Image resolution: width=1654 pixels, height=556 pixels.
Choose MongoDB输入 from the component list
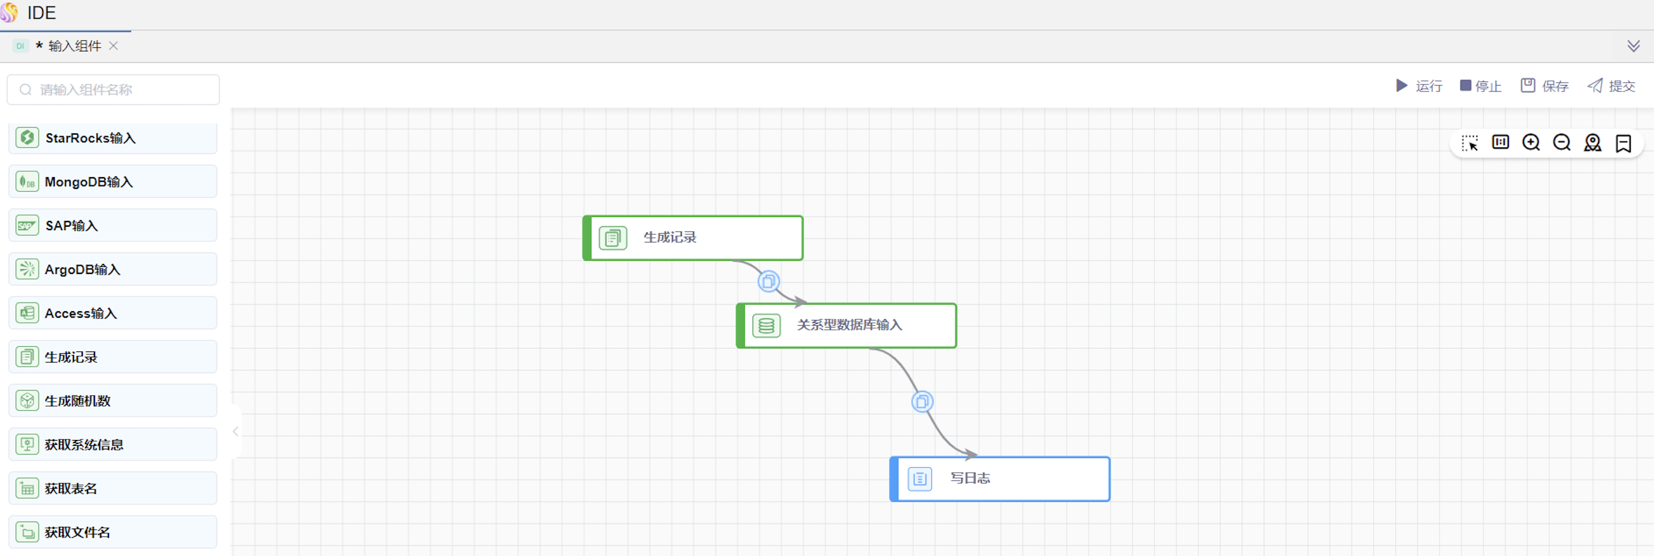click(x=113, y=182)
